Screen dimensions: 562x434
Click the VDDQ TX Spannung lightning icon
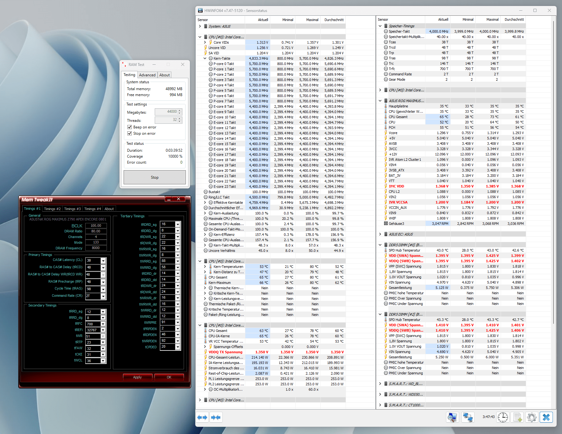point(206,352)
